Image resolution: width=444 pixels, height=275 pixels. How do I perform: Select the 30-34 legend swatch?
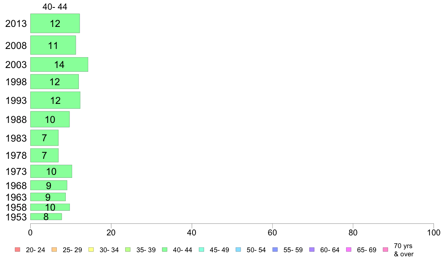pos(91,250)
